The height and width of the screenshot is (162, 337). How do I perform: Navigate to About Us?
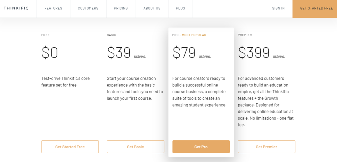[x=152, y=8]
